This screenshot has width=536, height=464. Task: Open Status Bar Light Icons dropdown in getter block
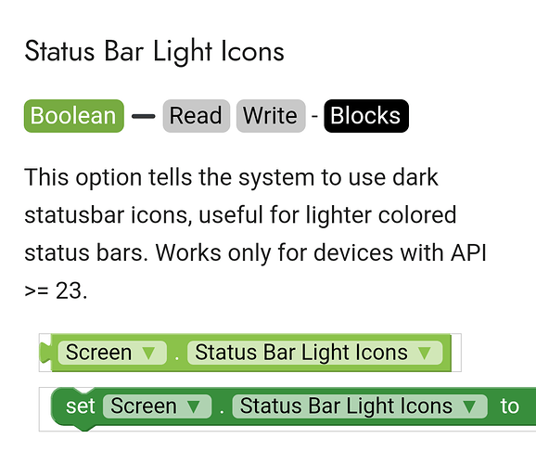(315, 353)
